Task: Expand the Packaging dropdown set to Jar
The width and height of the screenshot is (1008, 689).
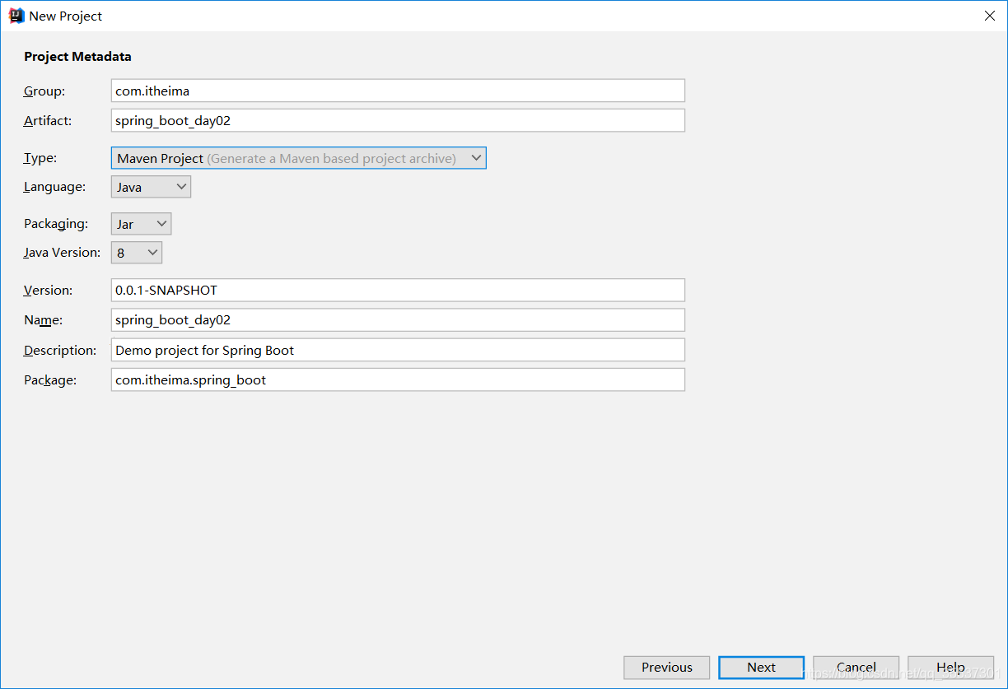Action: [141, 224]
